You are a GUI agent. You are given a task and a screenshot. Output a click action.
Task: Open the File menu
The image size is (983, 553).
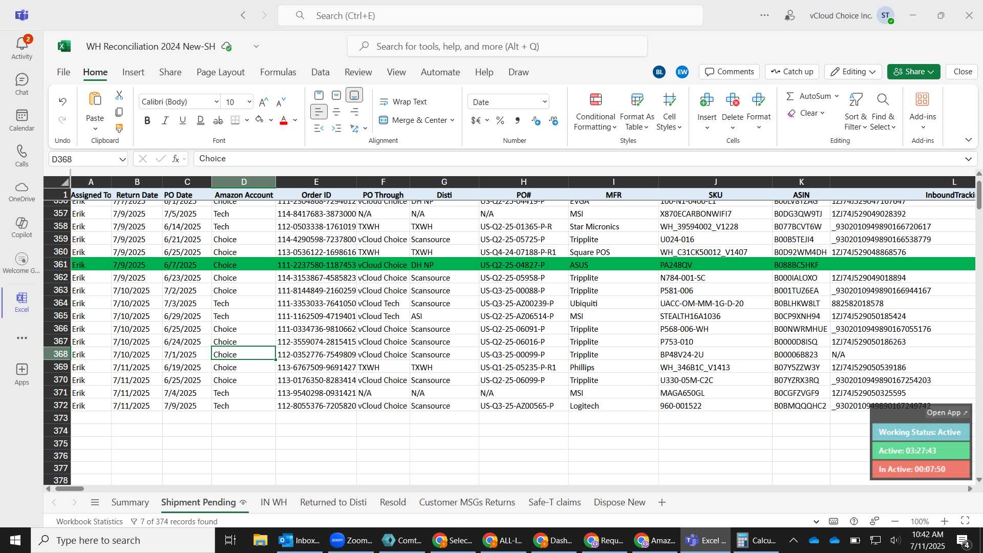[63, 72]
